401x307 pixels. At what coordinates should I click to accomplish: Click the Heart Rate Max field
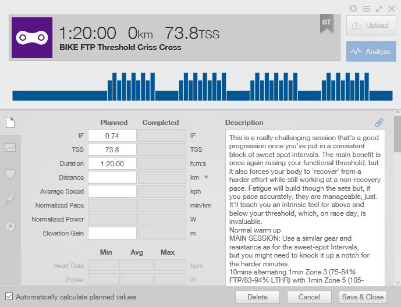[x=170, y=265]
